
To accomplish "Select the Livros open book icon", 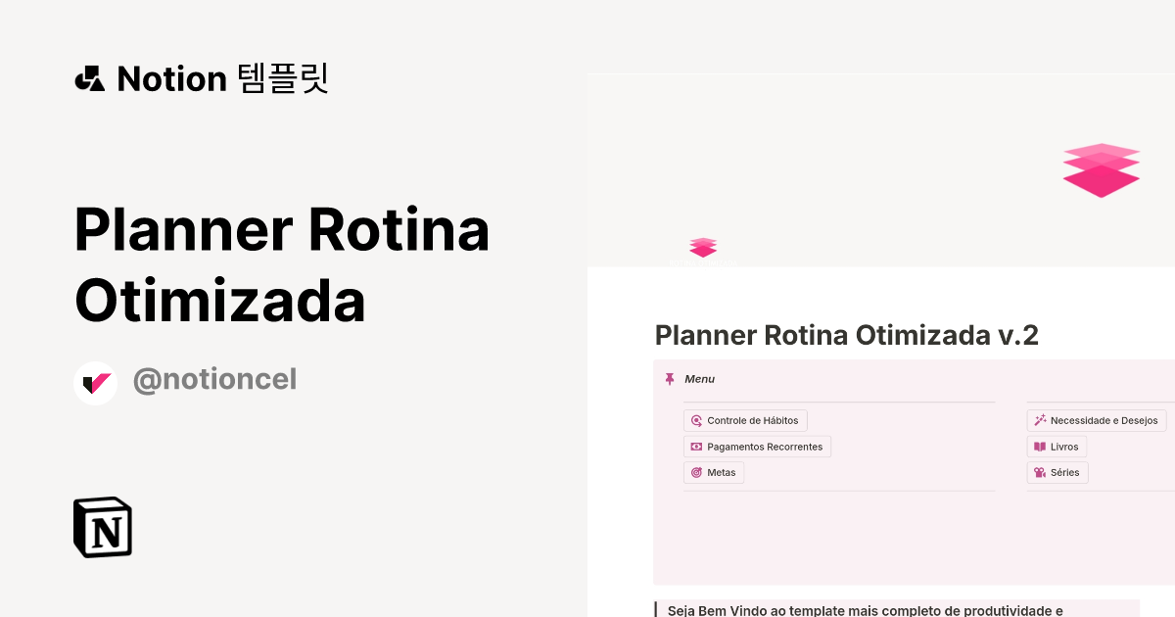I will pyautogui.click(x=1039, y=447).
